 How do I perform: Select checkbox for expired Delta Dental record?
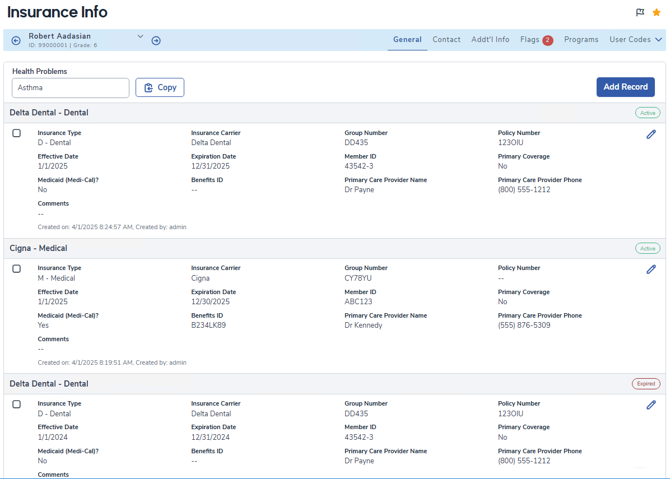17,404
